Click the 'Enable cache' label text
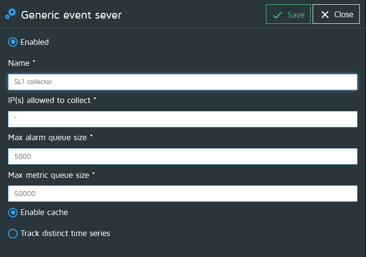Viewport: 366px width, 257px height. click(x=44, y=212)
